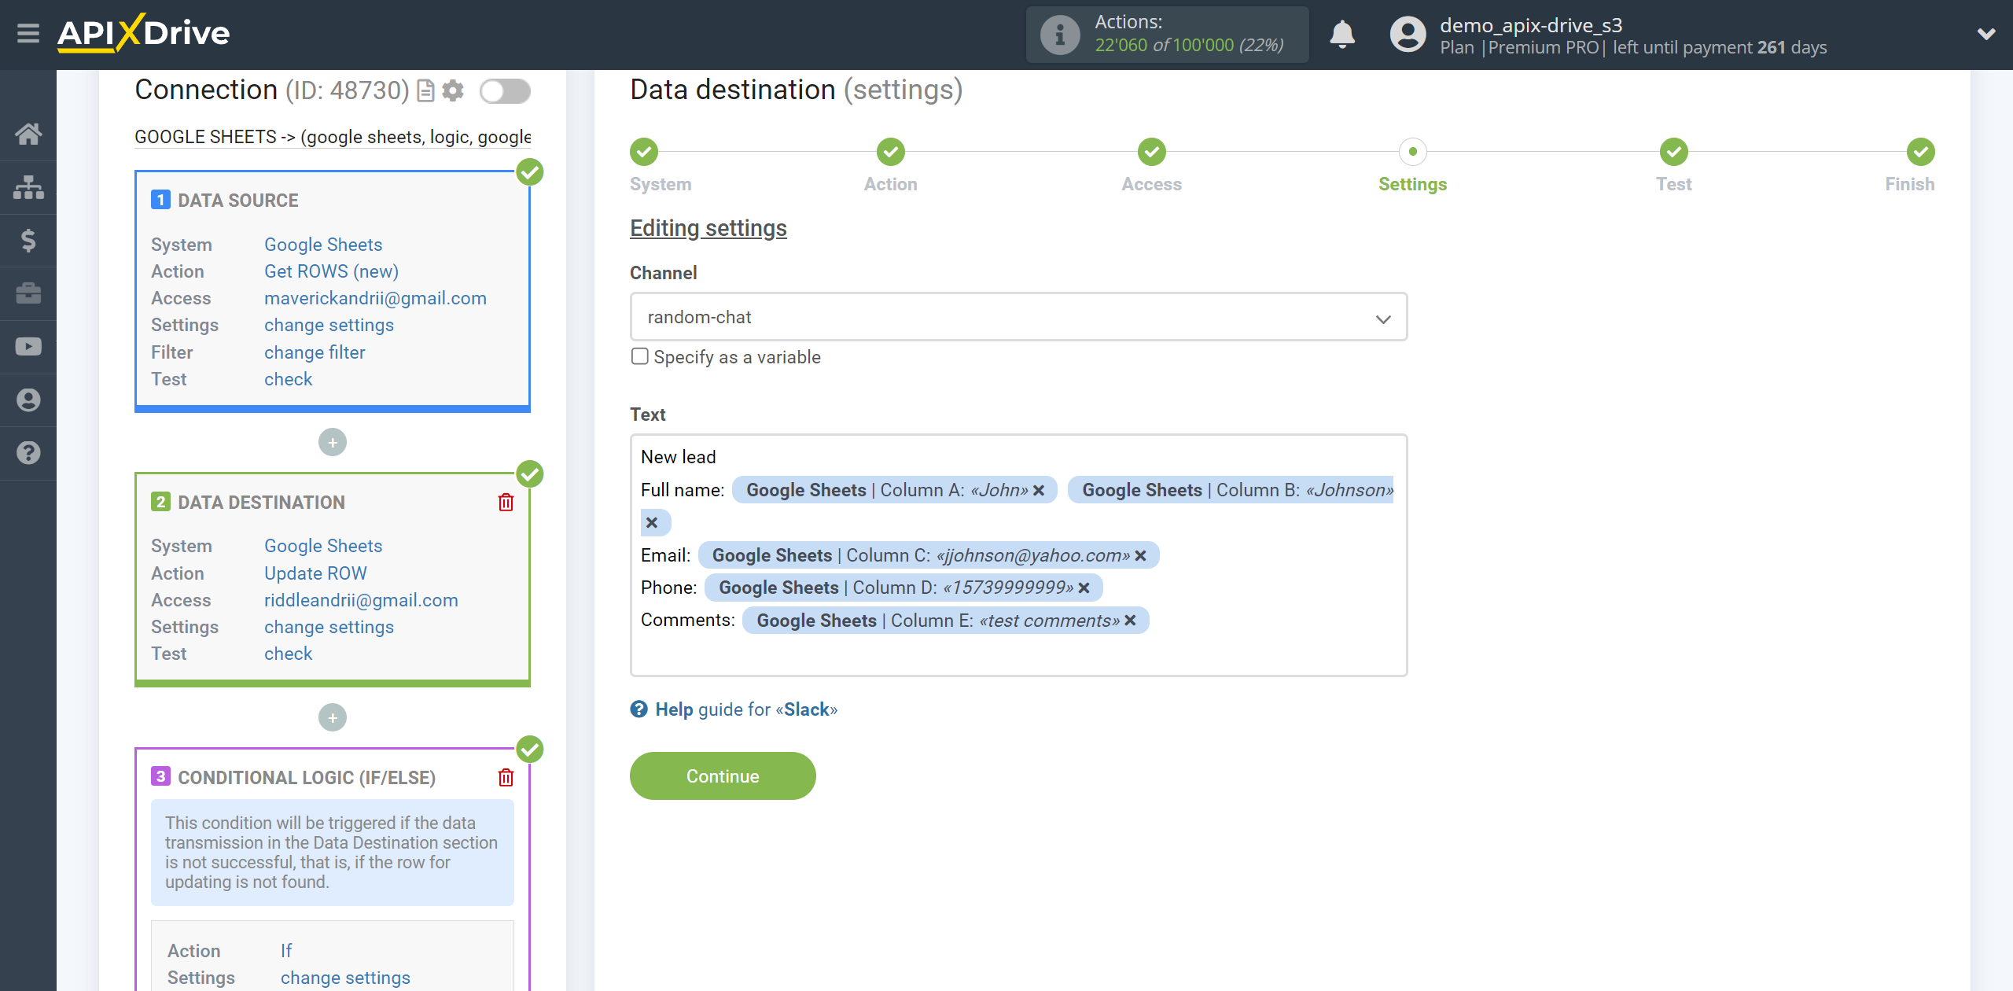Click the actions usage progress bar
Viewport: 2013px width, 991px height.
(1168, 35)
